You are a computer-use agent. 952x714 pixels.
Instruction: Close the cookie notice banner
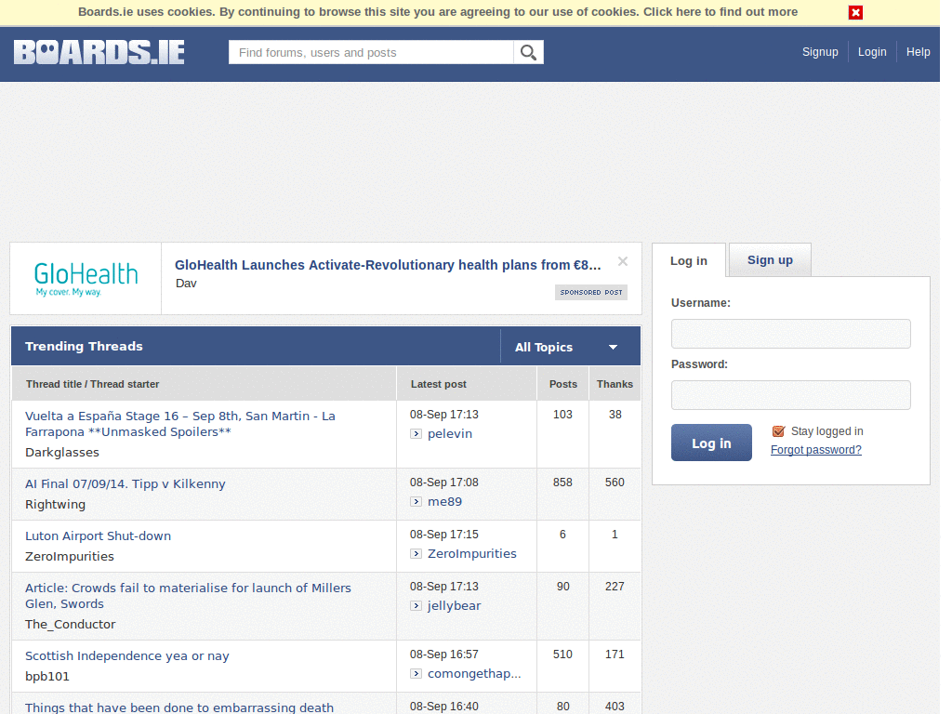855,12
